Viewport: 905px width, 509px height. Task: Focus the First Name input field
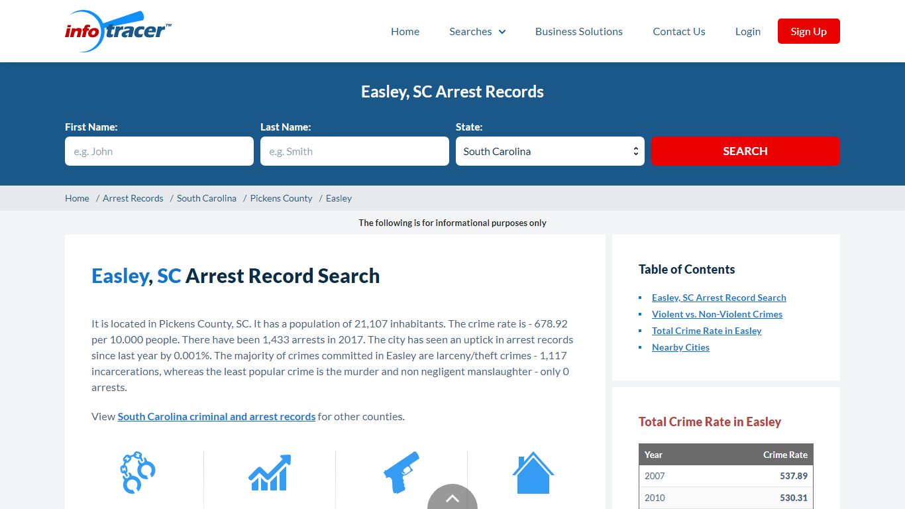tap(159, 151)
